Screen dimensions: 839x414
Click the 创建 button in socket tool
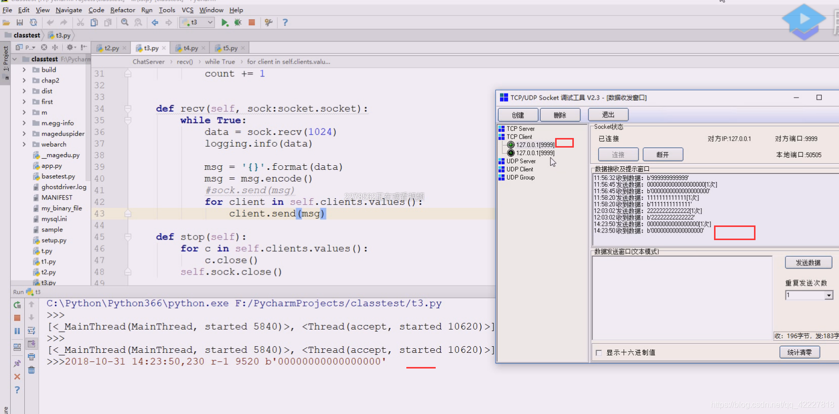pos(518,115)
